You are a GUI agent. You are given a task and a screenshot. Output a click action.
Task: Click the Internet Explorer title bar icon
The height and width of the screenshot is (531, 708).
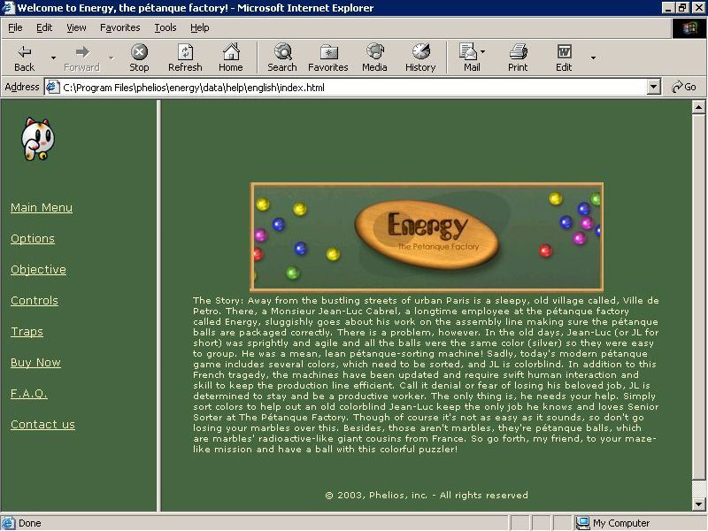tap(8, 8)
